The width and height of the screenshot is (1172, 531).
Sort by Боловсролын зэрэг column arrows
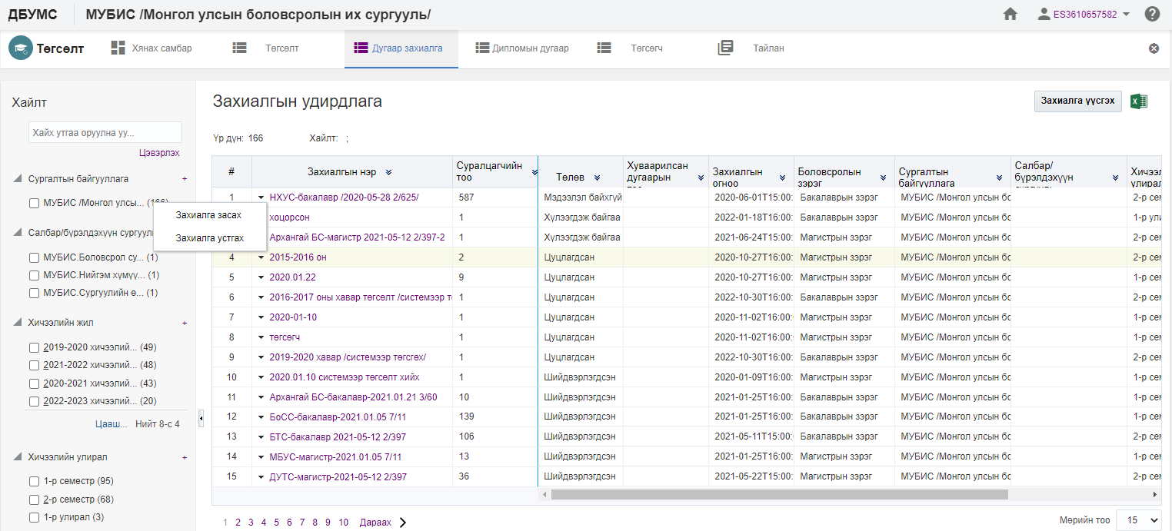point(884,178)
